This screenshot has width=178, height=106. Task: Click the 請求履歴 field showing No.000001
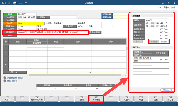click(52, 32)
